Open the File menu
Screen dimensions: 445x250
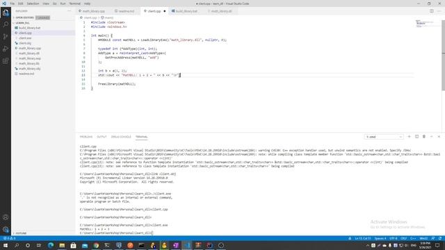(x=13, y=3)
